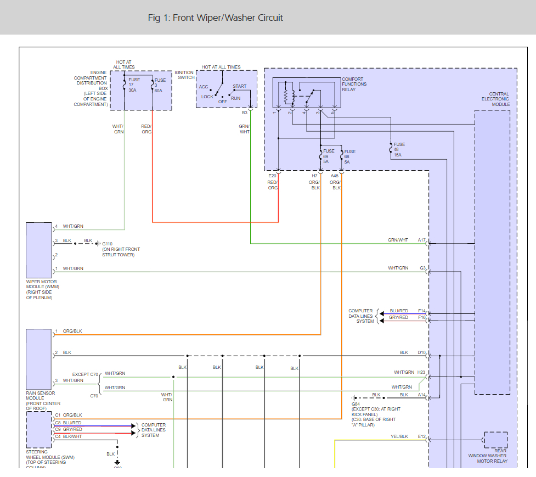
Task: Click the BLU/RED arrow to Computer Data Lines
Action: [381, 313]
